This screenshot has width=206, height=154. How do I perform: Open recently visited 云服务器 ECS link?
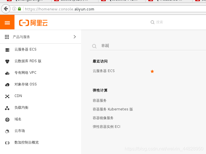pos(104,71)
